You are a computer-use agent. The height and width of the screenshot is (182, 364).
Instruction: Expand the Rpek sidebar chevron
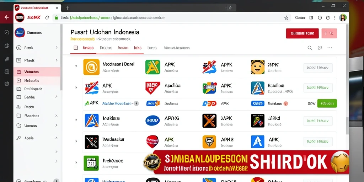[x=57, y=48]
